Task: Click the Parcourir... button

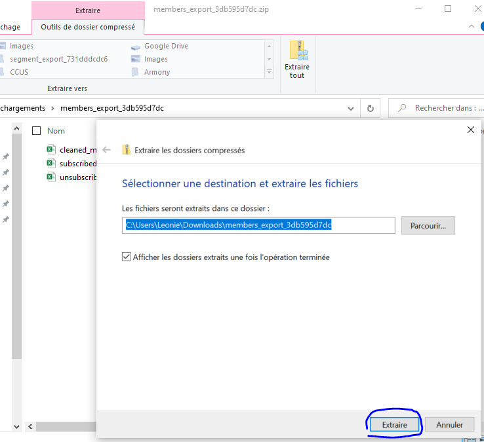Action: coord(428,226)
